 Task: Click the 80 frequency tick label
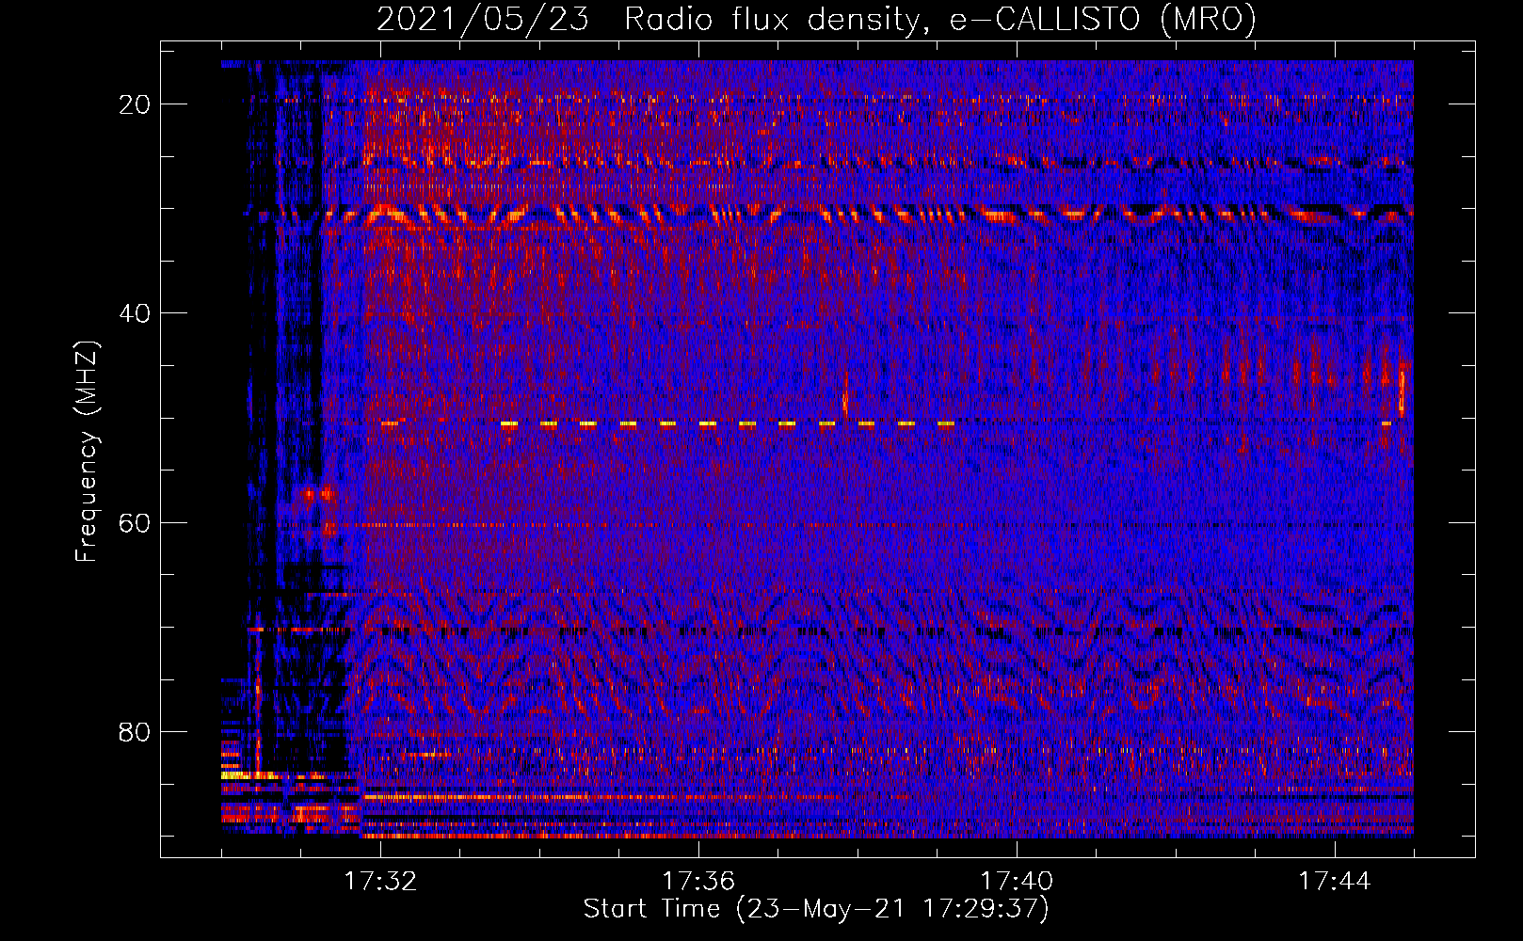135,731
